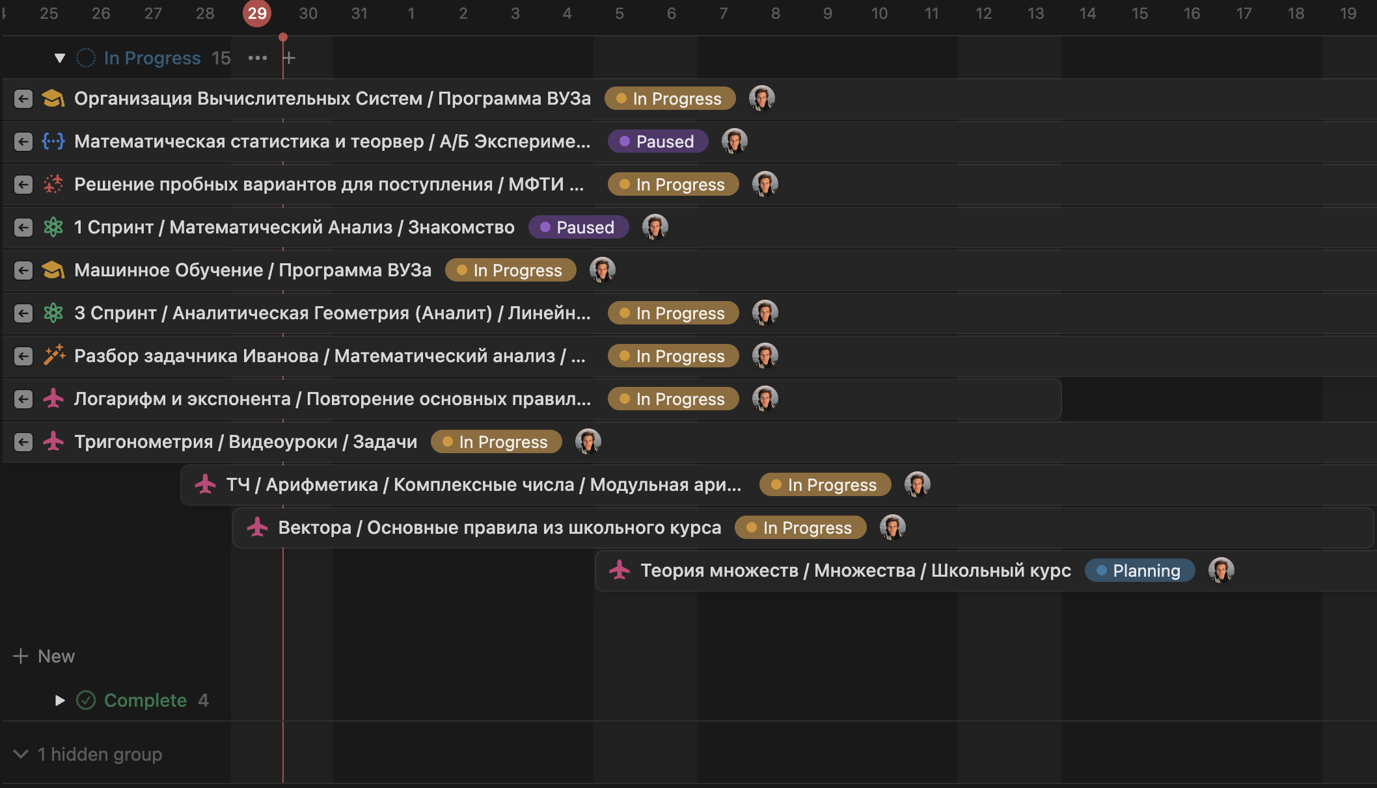Select the sparkle icon on Решение пробных вариантов row
The width and height of the screenshot is (1377, 788).
(53, 184)
